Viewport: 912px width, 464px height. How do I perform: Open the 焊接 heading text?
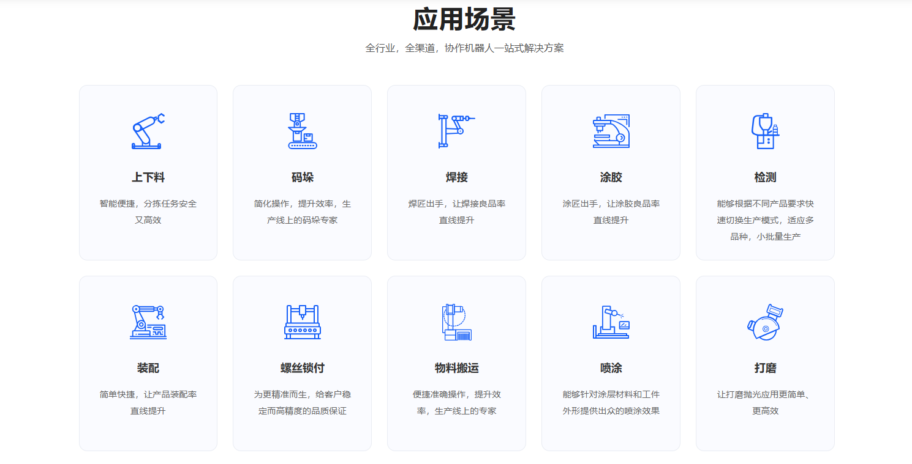[x=456, y=177]
